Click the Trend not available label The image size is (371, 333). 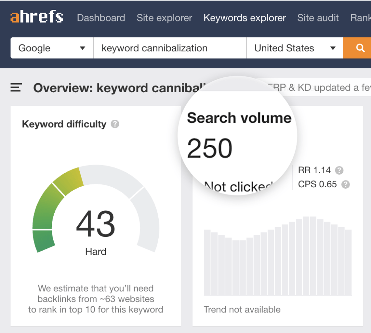click(242, 309)
